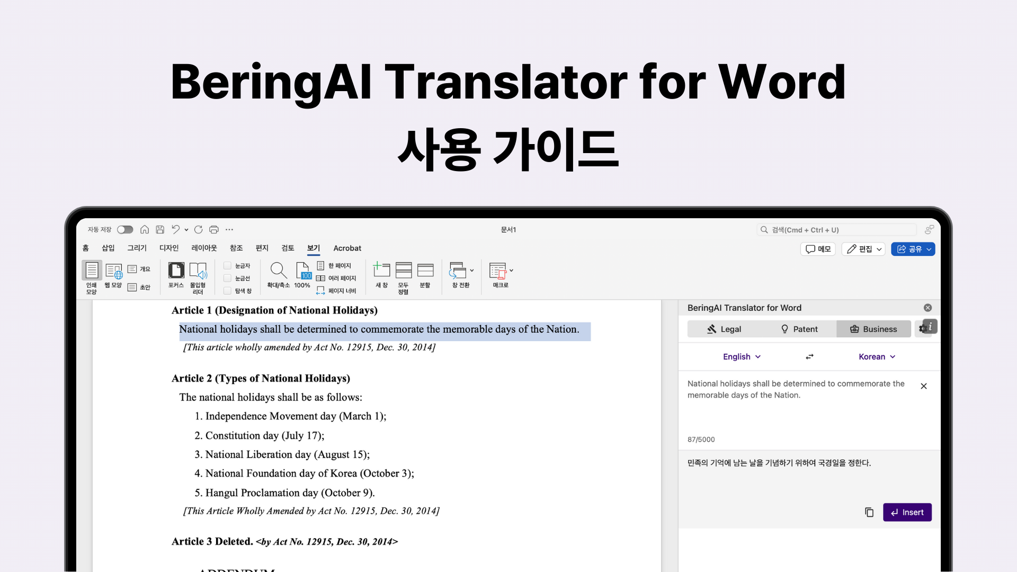Clear the source text with X
1017x572 pixels.
(x=924, y=386)
